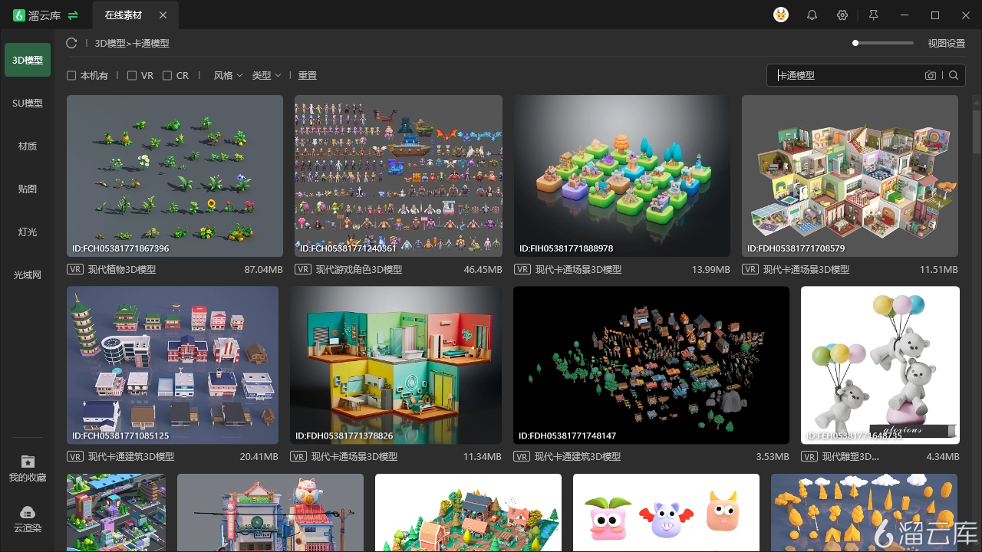Viewport: 982px width, 552px height.
Task: Click the 20.41MB file size
Action: [x=259, y=457]
